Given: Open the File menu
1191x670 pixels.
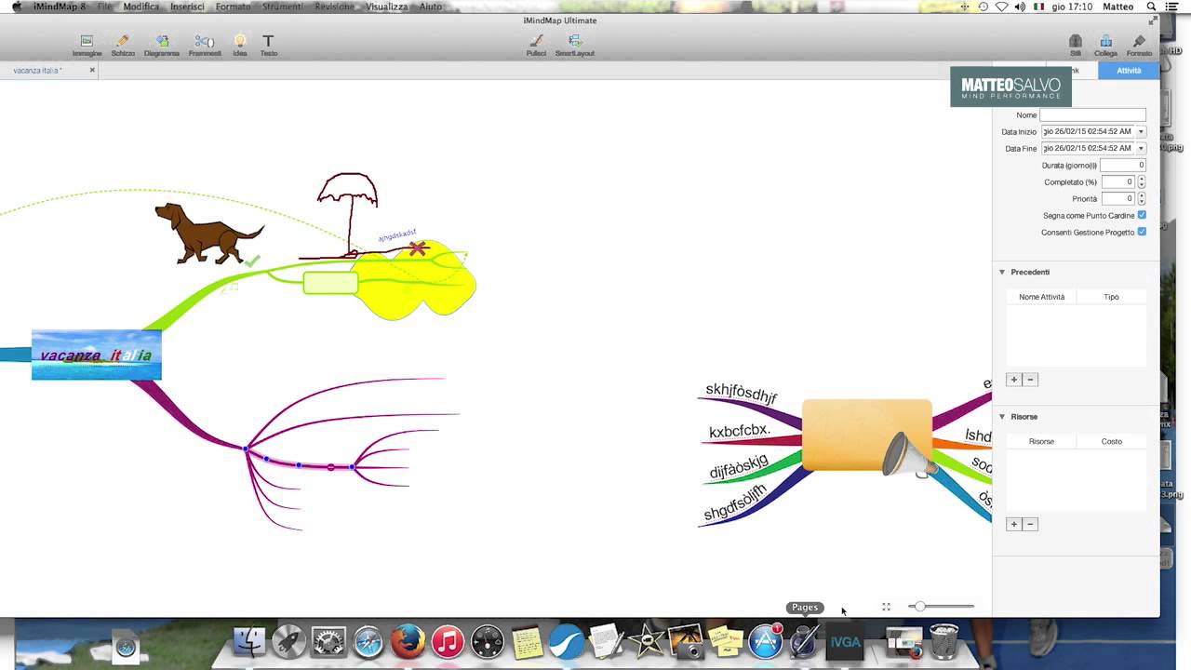Looking at the screenshot, I should coord(105,7).
